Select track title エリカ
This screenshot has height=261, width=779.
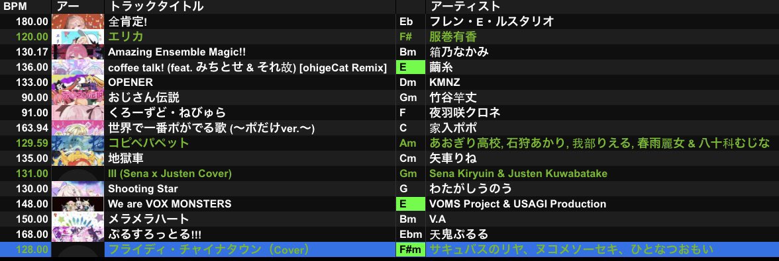coord(126,36)
